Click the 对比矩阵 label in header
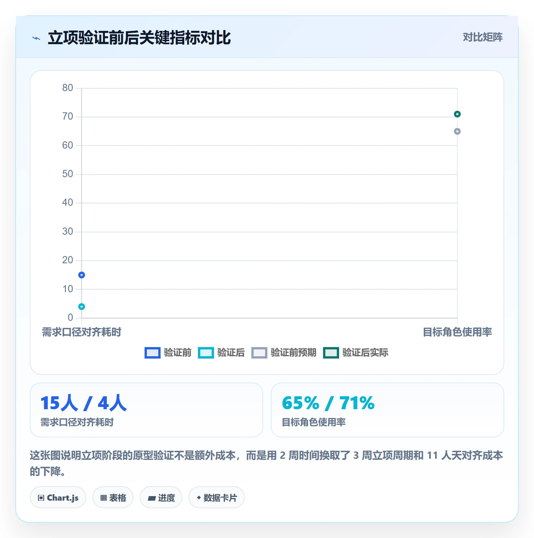Image resolution: width=534 pixels, height=538 pixels. [x=483, y=37]
